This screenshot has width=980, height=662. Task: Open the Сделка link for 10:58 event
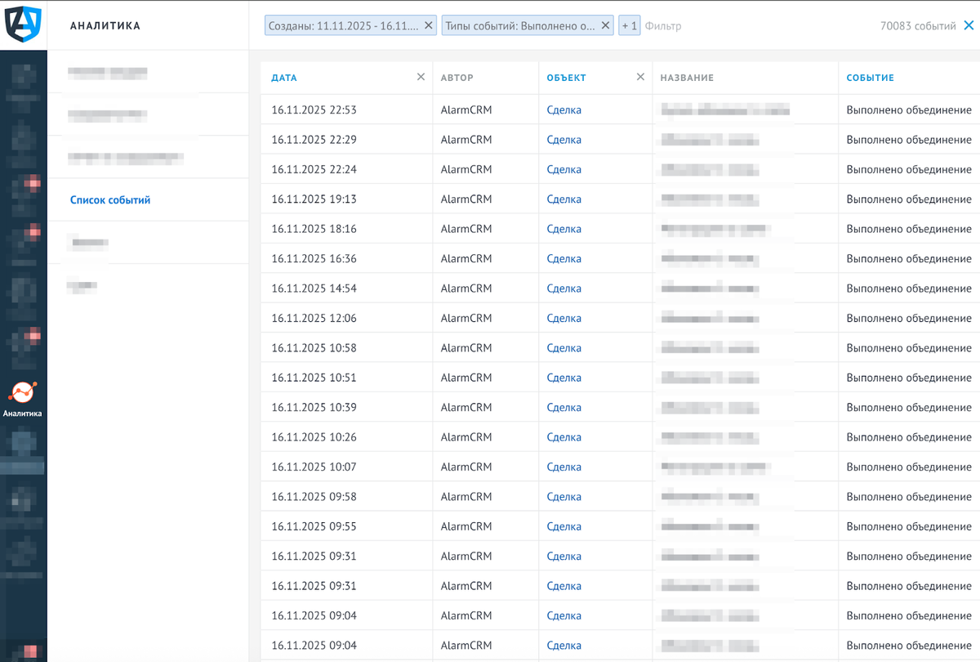[564, 348]
